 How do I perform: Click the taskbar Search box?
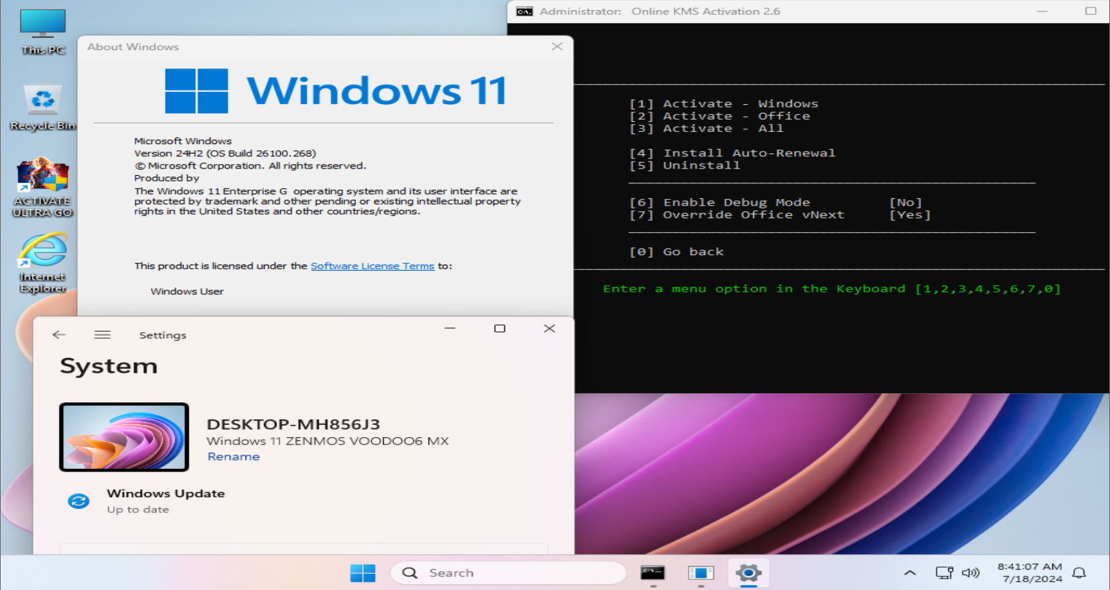[508, 573]
